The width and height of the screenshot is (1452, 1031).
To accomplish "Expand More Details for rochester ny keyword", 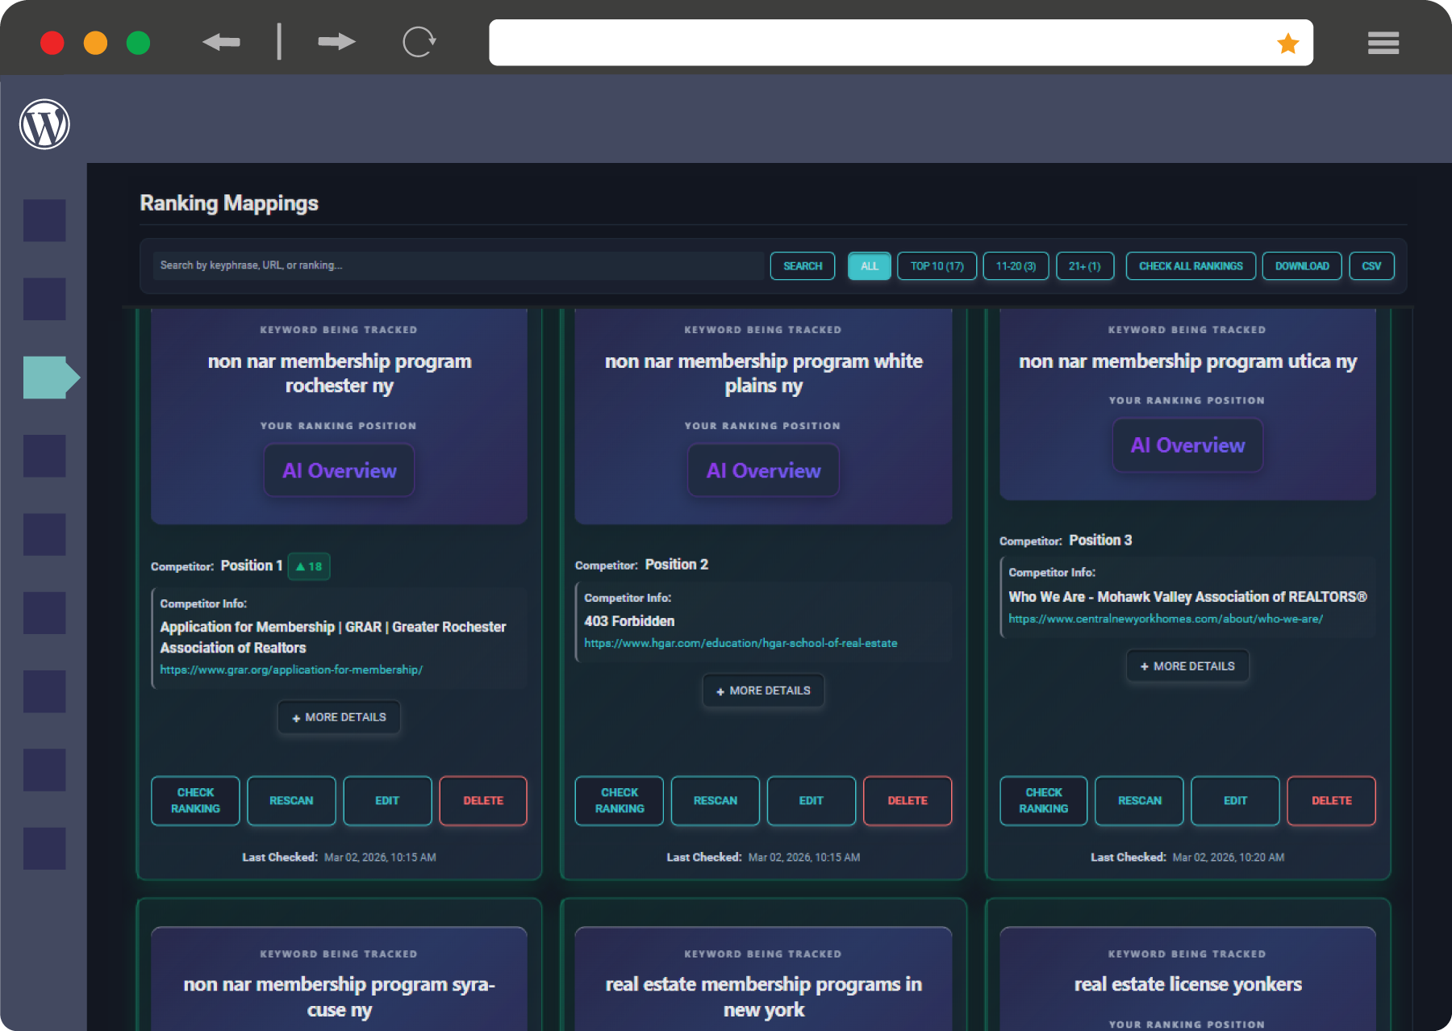I will [x=339, y=717].
